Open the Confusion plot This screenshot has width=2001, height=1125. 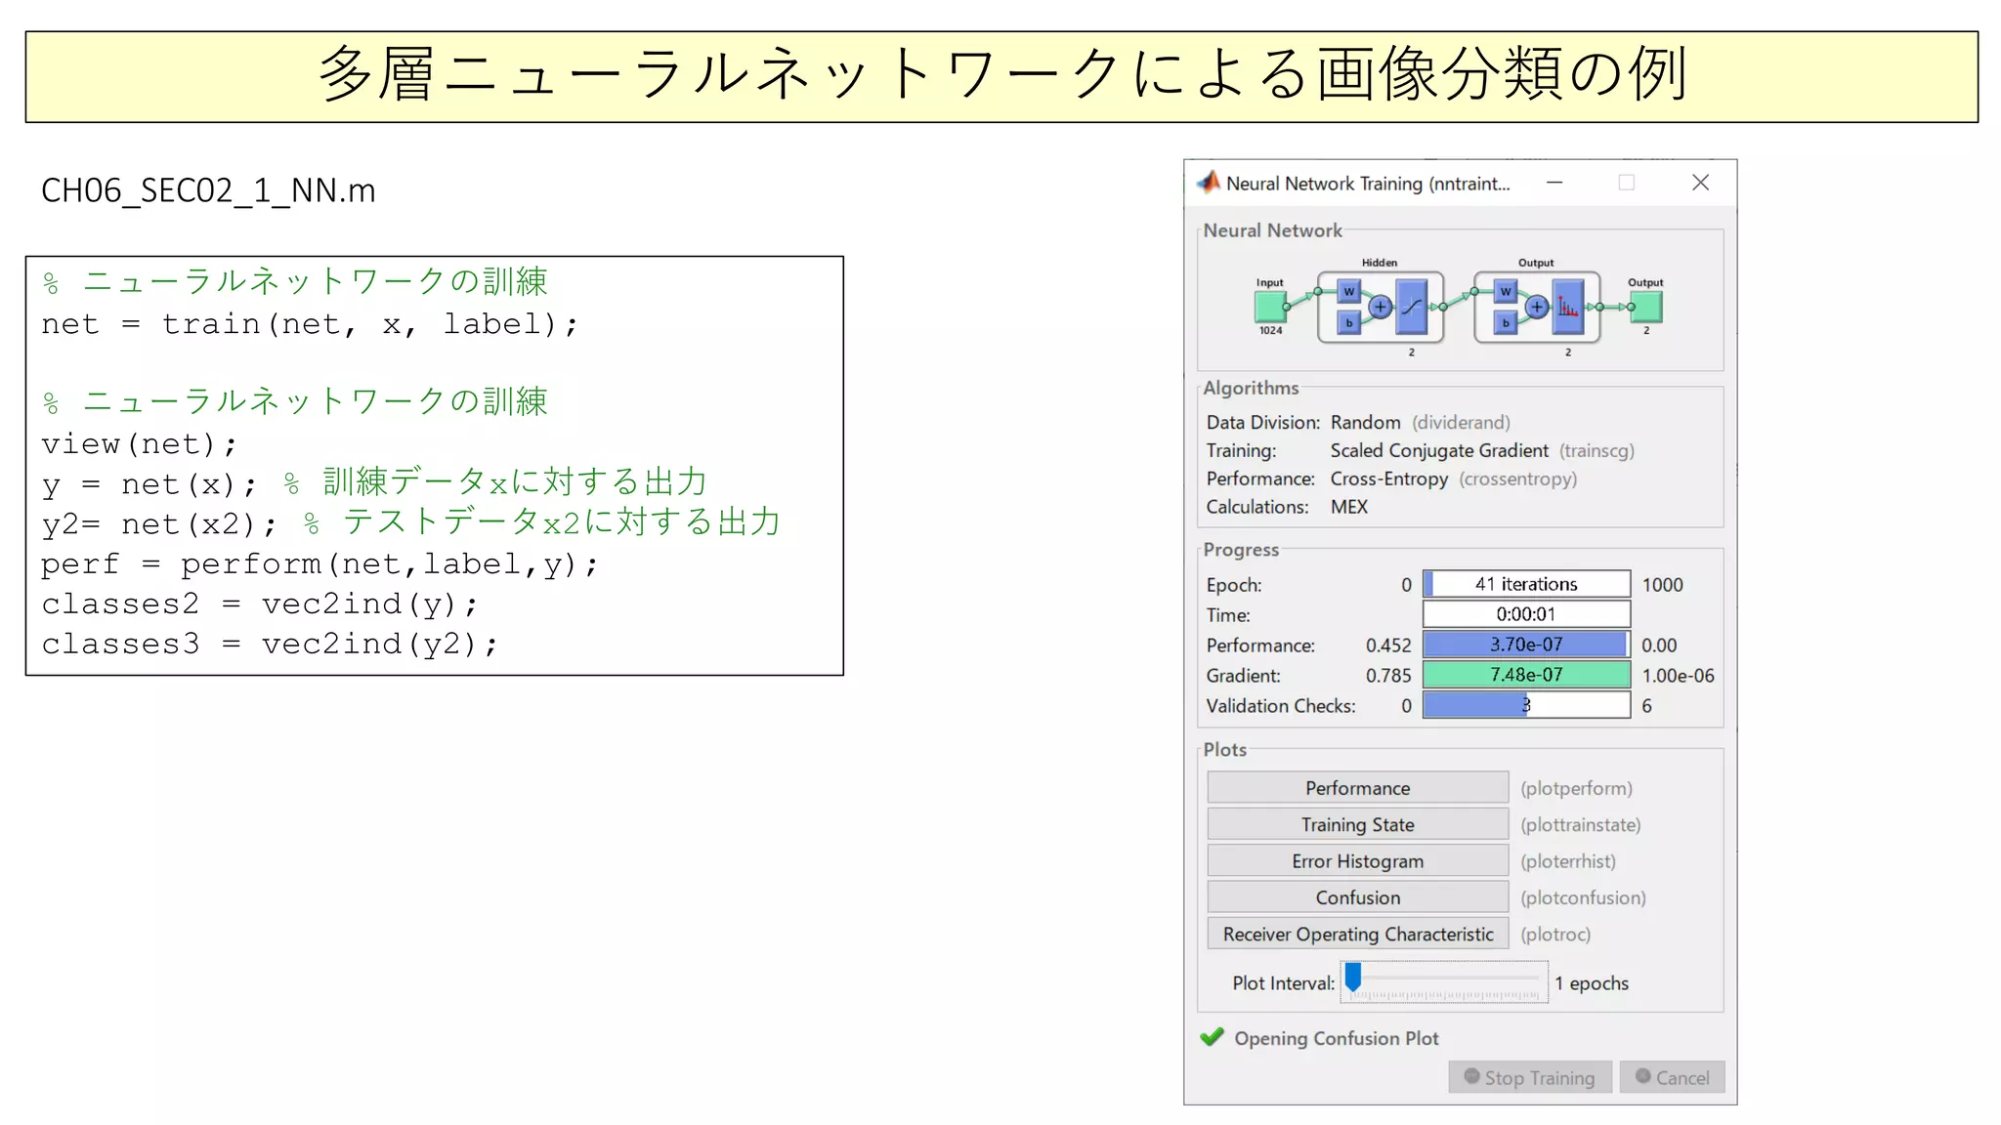pyautogui.click(x=1358, y=897)
